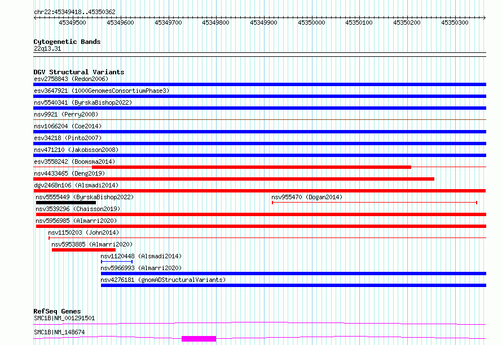Click ruler position 45350100
Image resolution: width=502 pixels, height=345 pixels.
point(359,23)
